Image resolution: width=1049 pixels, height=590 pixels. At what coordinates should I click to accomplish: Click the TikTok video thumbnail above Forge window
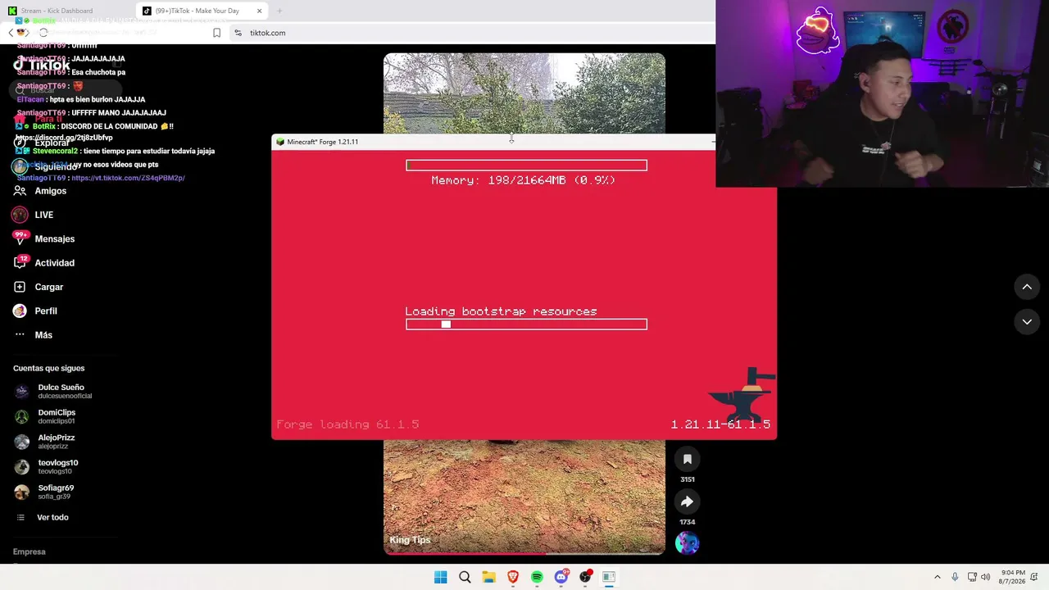(524, 93)
